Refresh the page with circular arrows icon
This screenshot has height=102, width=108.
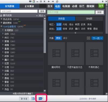(57, 1)
